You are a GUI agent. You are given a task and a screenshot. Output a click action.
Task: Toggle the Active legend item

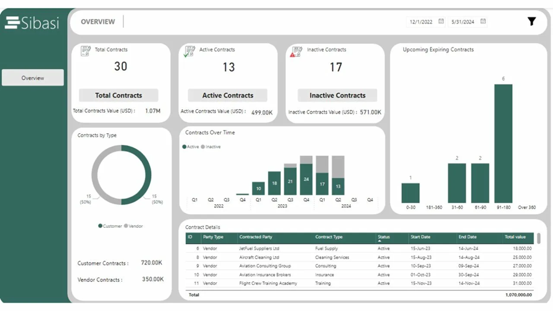tap(191, 147)
